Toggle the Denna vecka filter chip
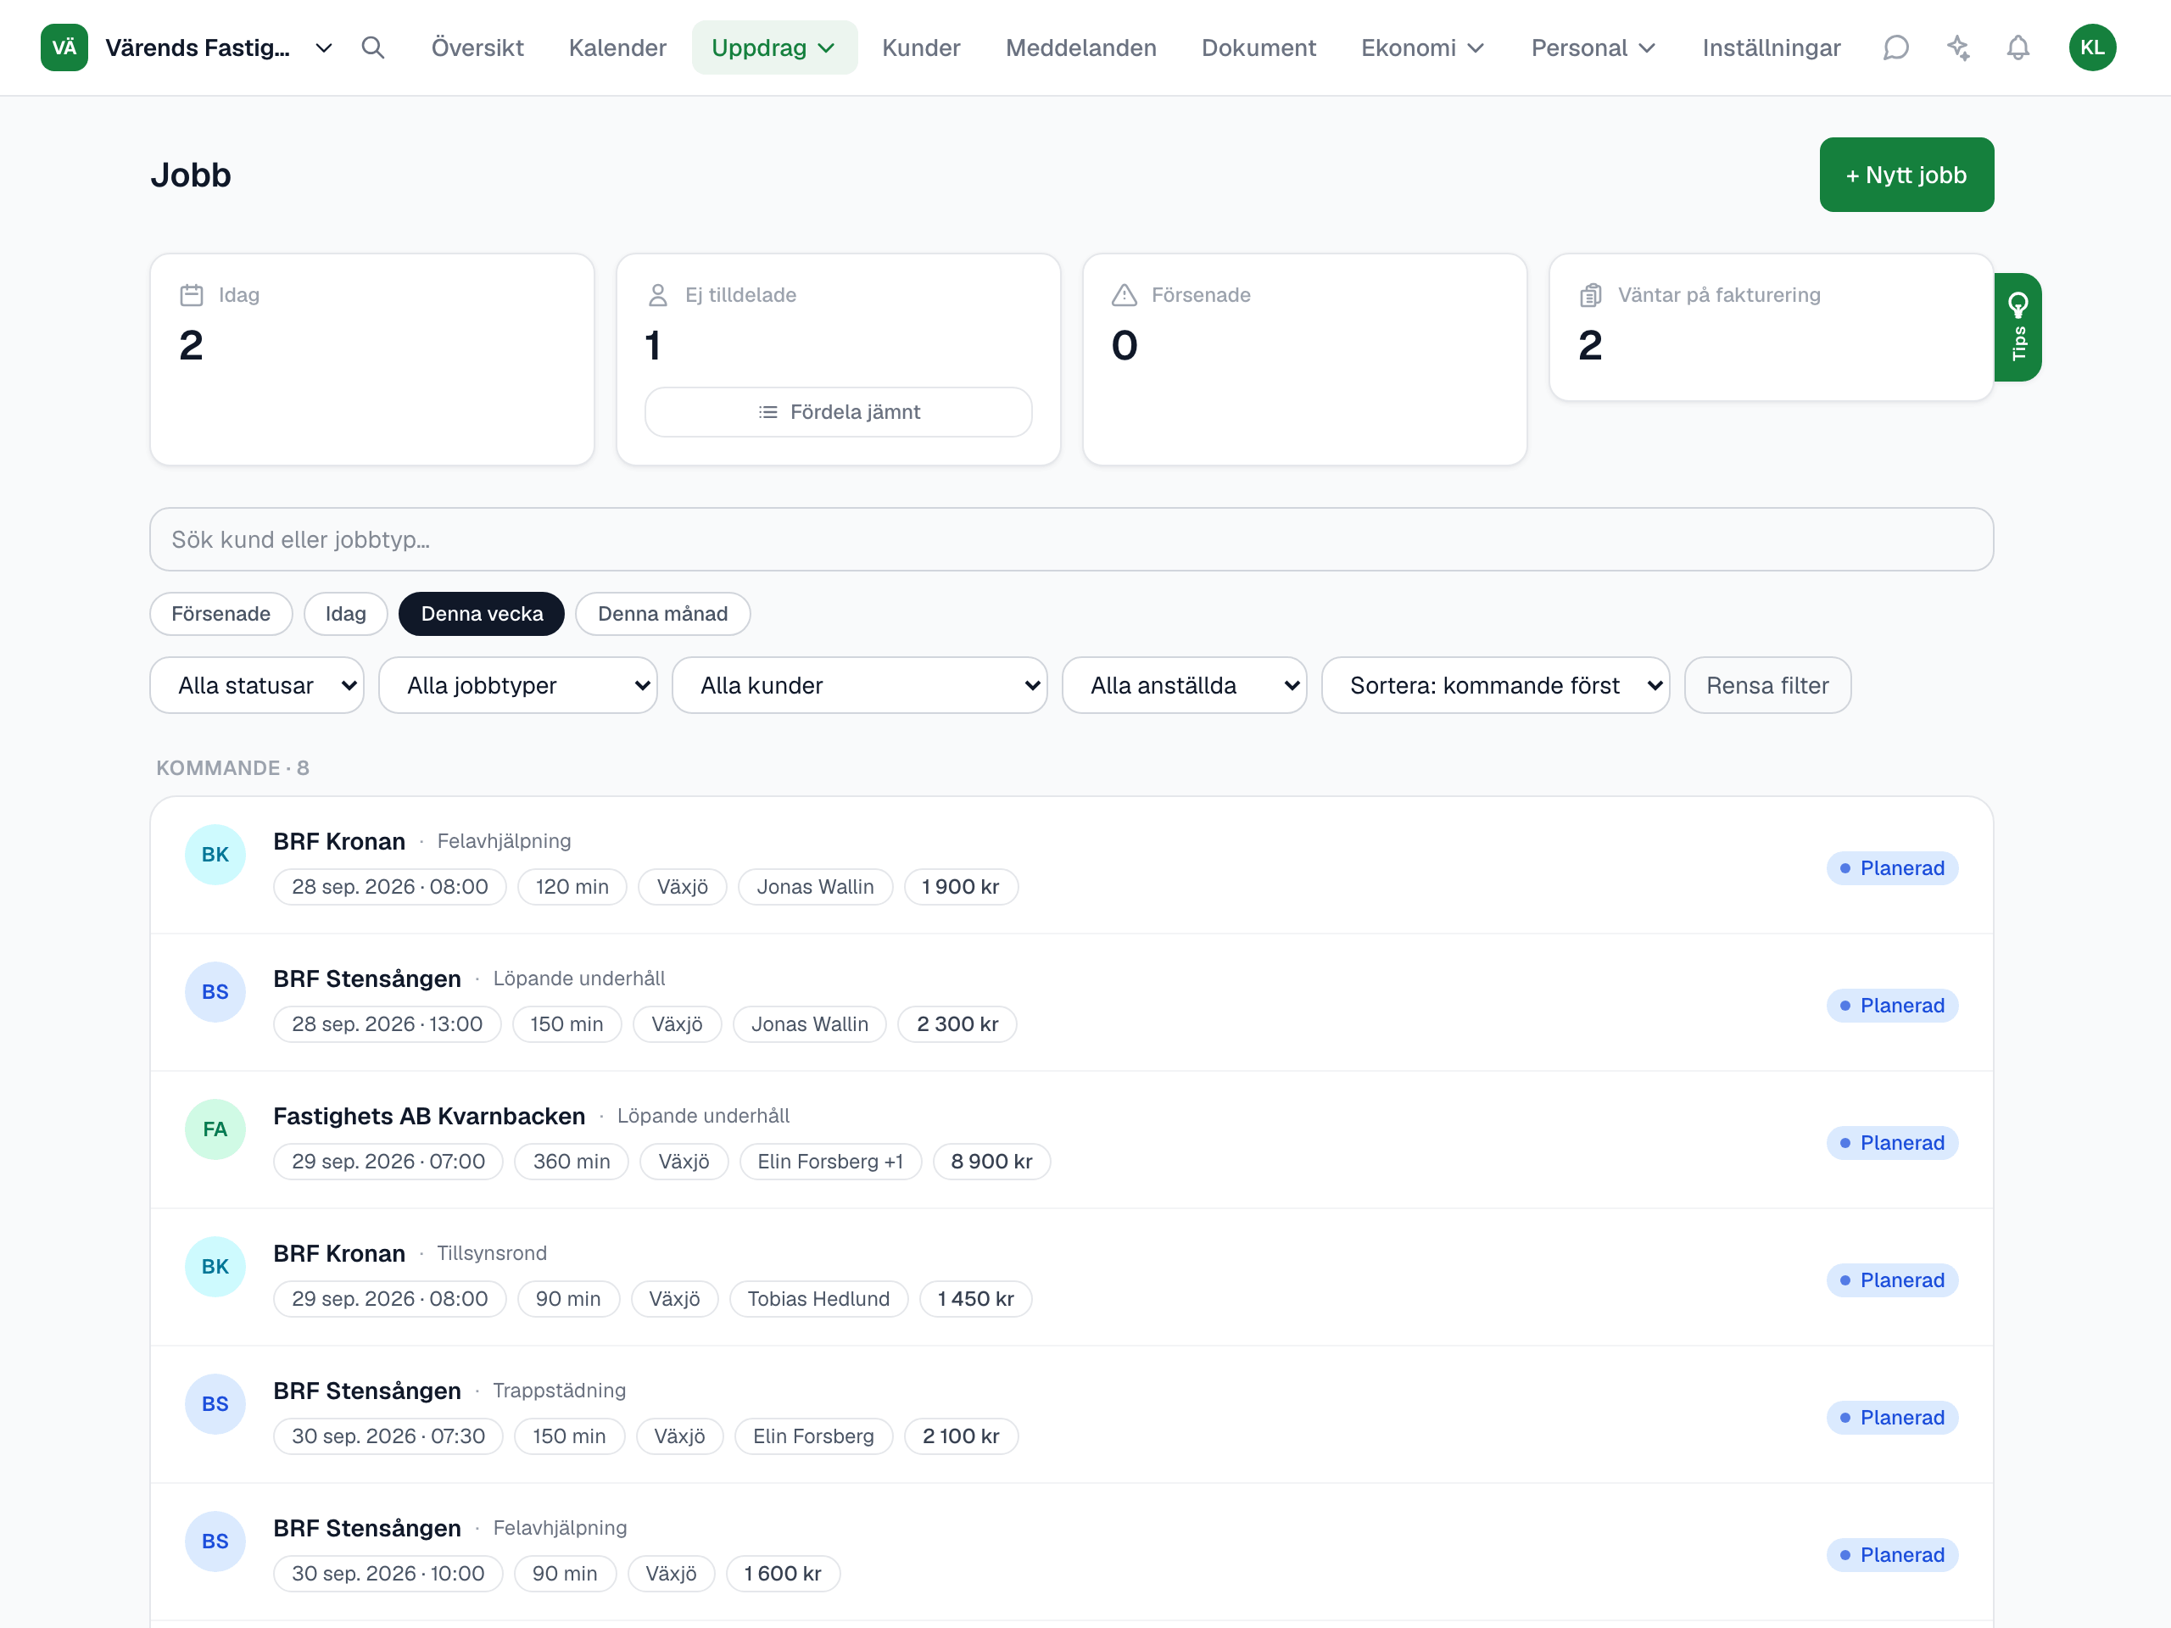Image resolution: width=2171 pixels, height=1628 pixels. [x=482, y=613]
